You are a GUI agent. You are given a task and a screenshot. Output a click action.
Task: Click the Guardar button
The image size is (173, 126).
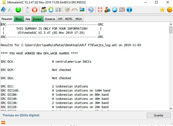159,115
